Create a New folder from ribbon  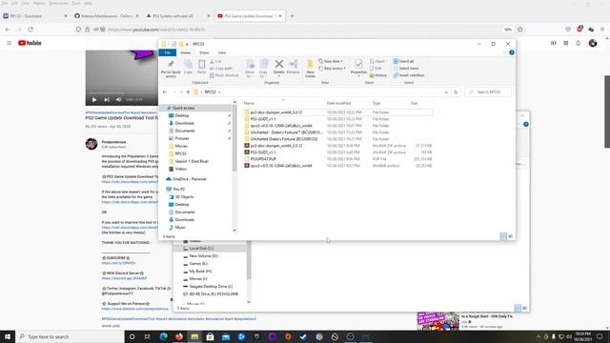310,69
